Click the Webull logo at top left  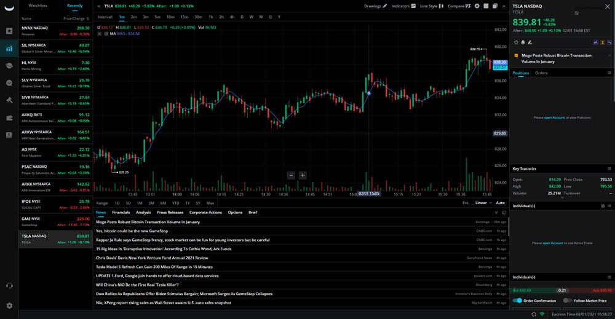[9, 8]
